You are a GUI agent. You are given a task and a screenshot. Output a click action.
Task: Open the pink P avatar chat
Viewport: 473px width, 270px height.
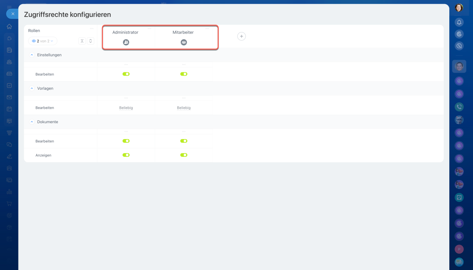click(459, 249)
